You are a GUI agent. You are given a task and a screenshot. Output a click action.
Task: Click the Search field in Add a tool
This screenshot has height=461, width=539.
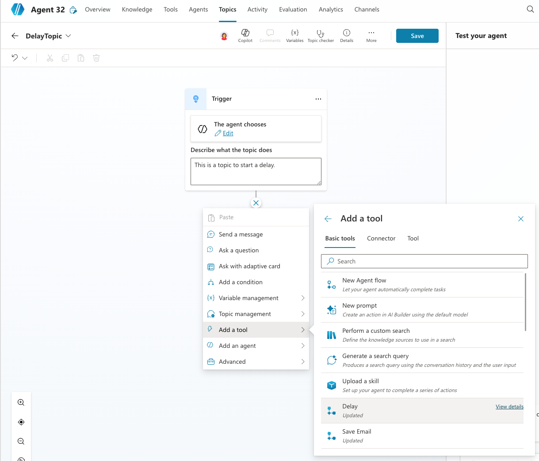424,261
